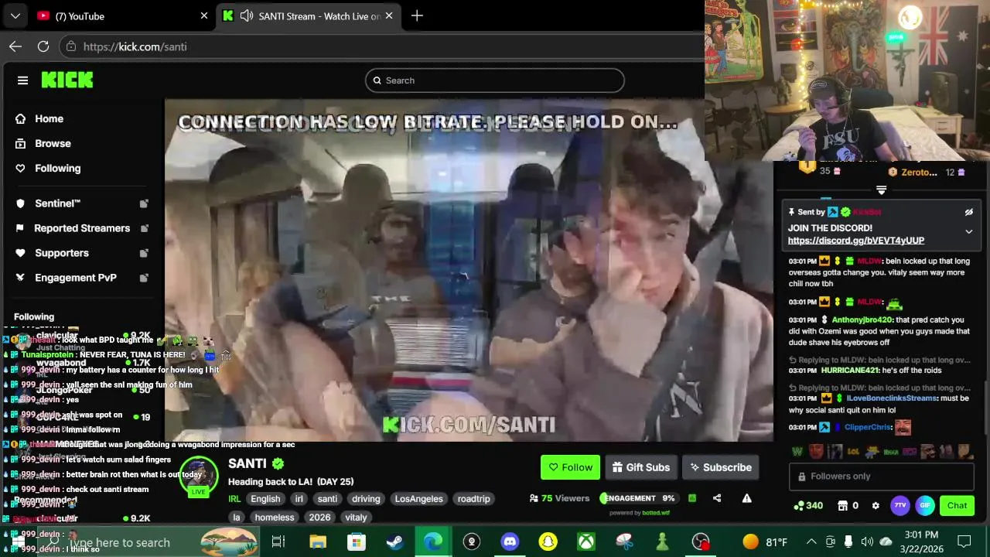Collapse the chat leaderboard handle
Viewport: 990px width, 557px height.
881,190
